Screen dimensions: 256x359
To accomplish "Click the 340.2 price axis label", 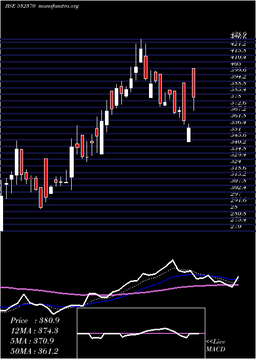I will point(238,142).
